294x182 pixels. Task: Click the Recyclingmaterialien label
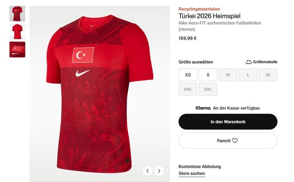[x=199, y=9]
